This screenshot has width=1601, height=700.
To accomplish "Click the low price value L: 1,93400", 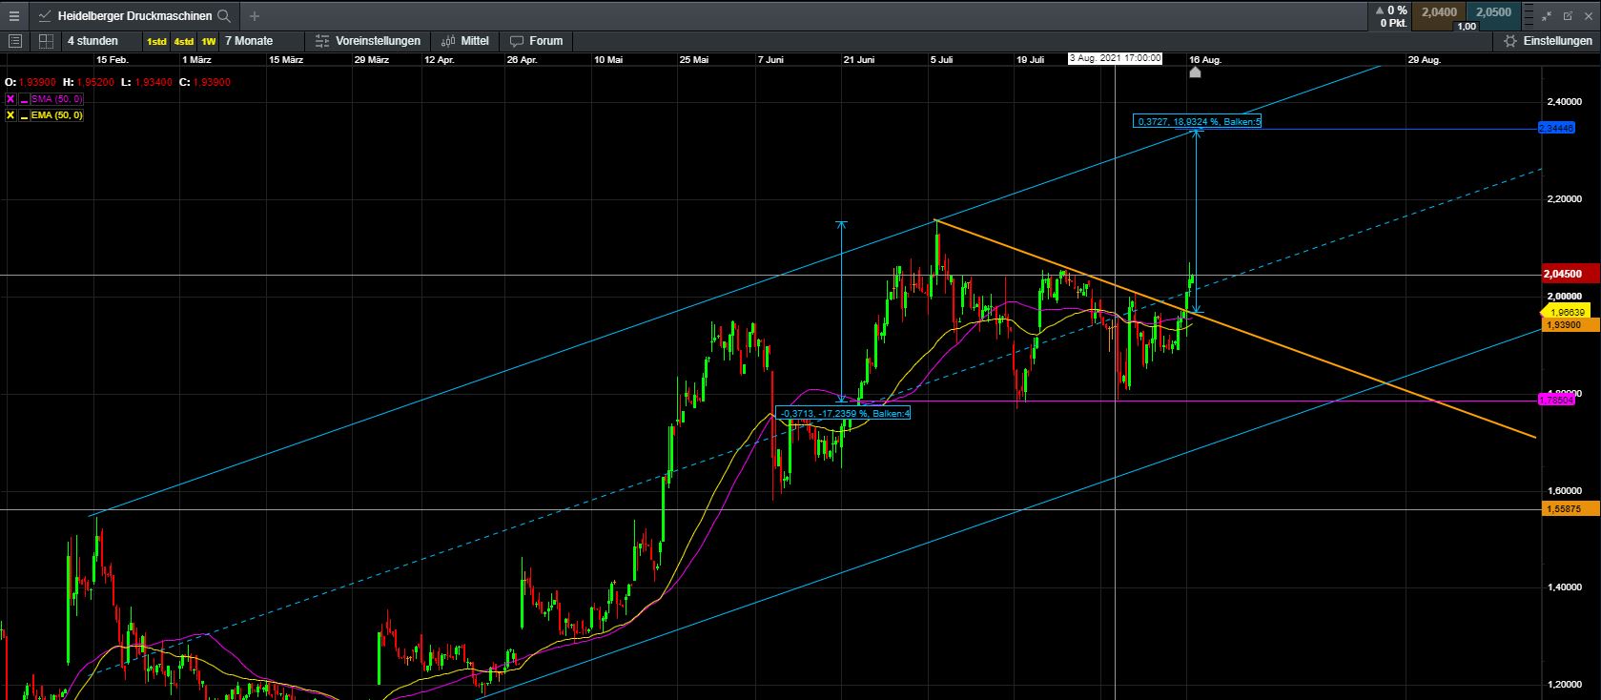I will point(147,83).
